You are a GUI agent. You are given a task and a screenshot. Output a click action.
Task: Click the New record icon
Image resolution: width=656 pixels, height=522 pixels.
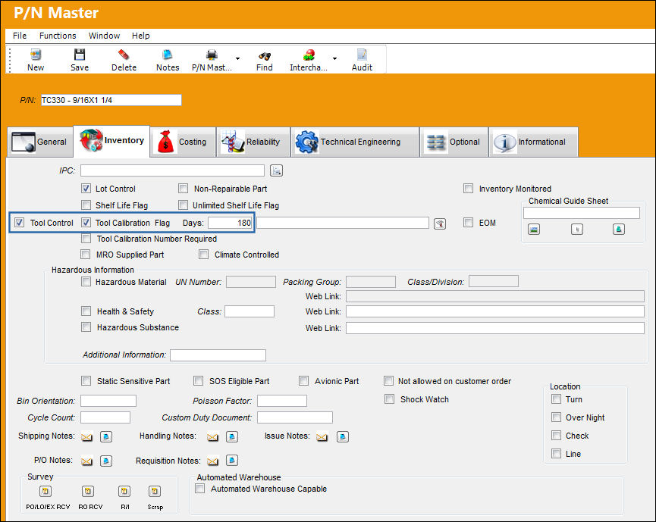[36, 55]
